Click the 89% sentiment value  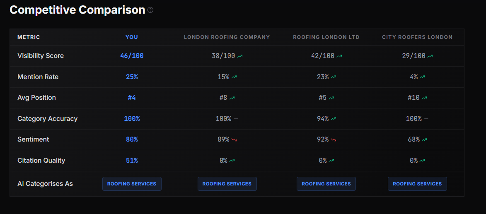tap(223, 139)
